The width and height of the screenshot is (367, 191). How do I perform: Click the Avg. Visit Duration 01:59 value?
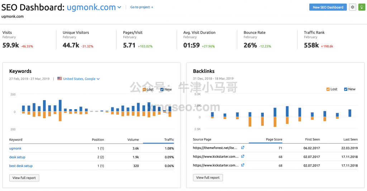(191, 45)
